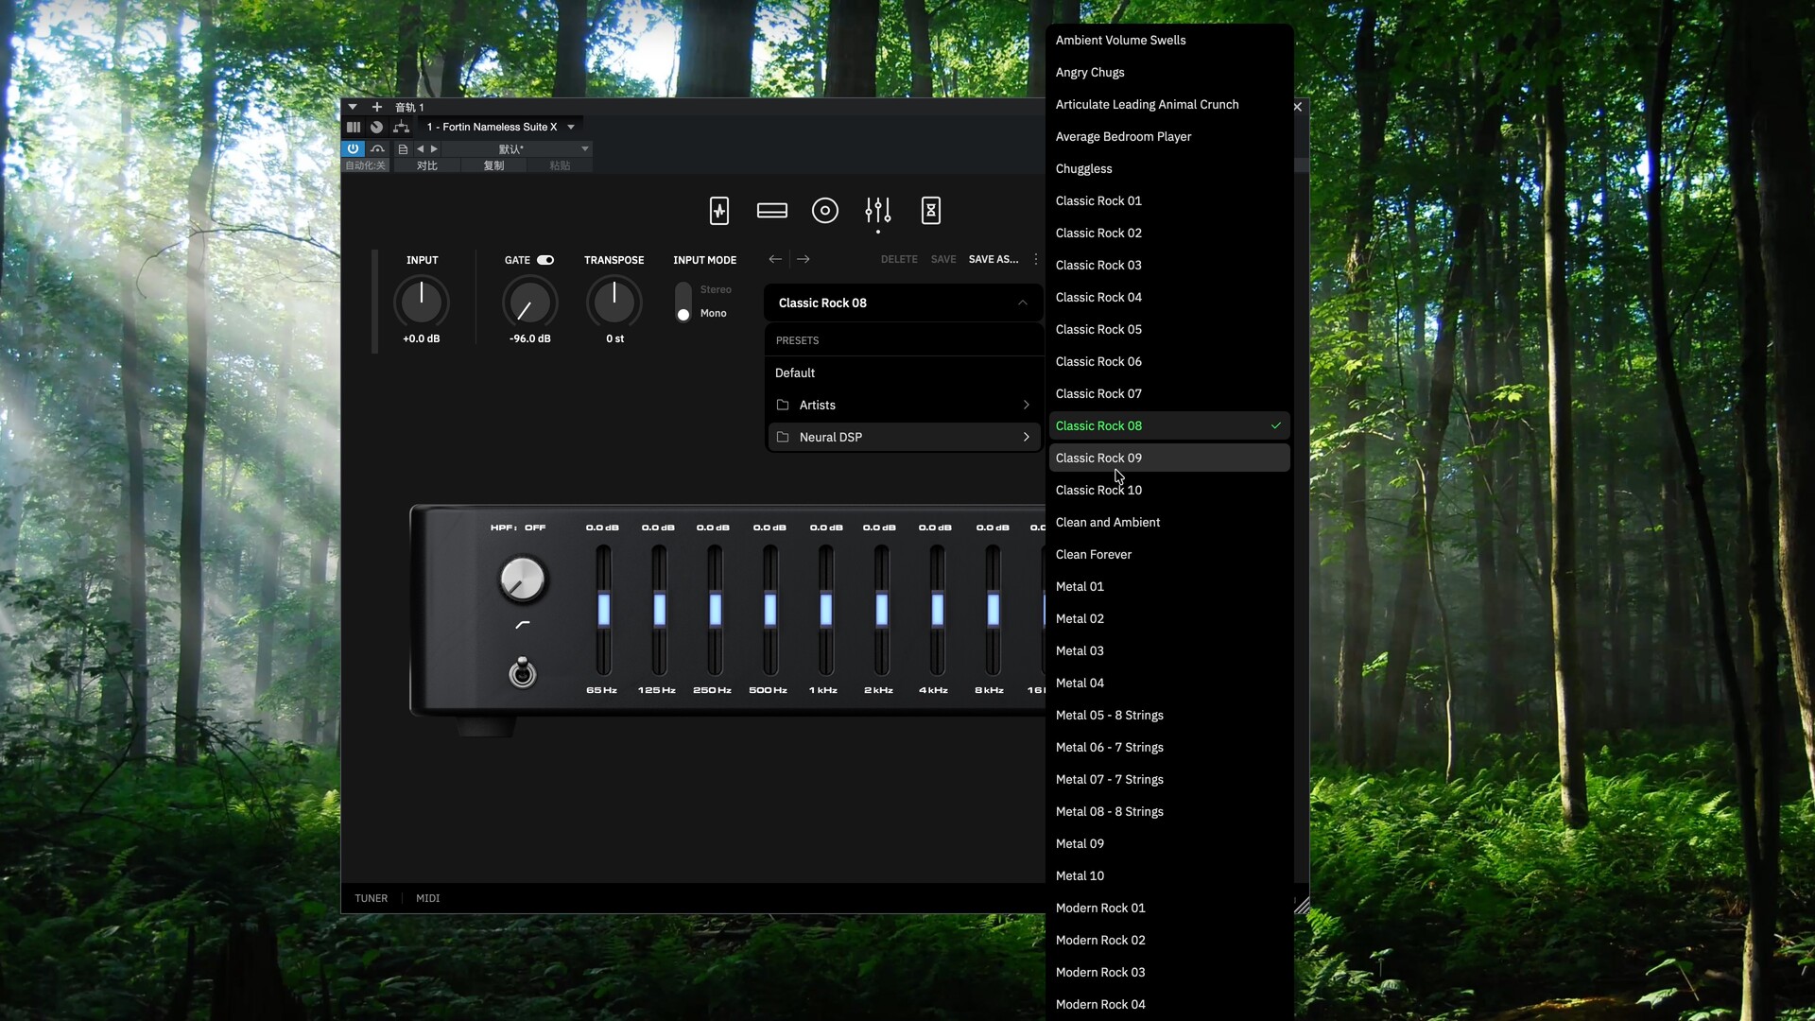Select the equalizer sliders icon
1815x1021 pixels.
coord(878,210)
